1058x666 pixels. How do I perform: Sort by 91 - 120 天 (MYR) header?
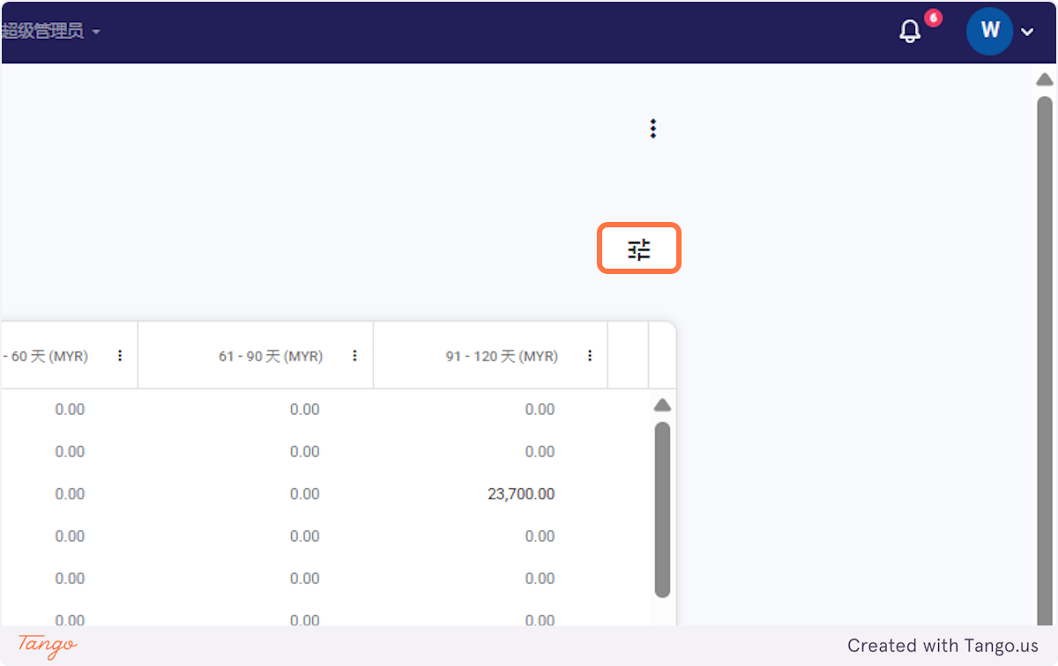(502, 357)
